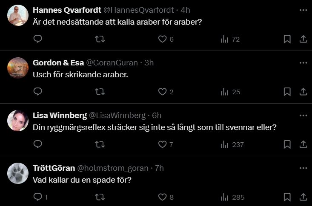Share Gordon & Esa's tweet
Viewport: 312px width, 206px height.
303,92
